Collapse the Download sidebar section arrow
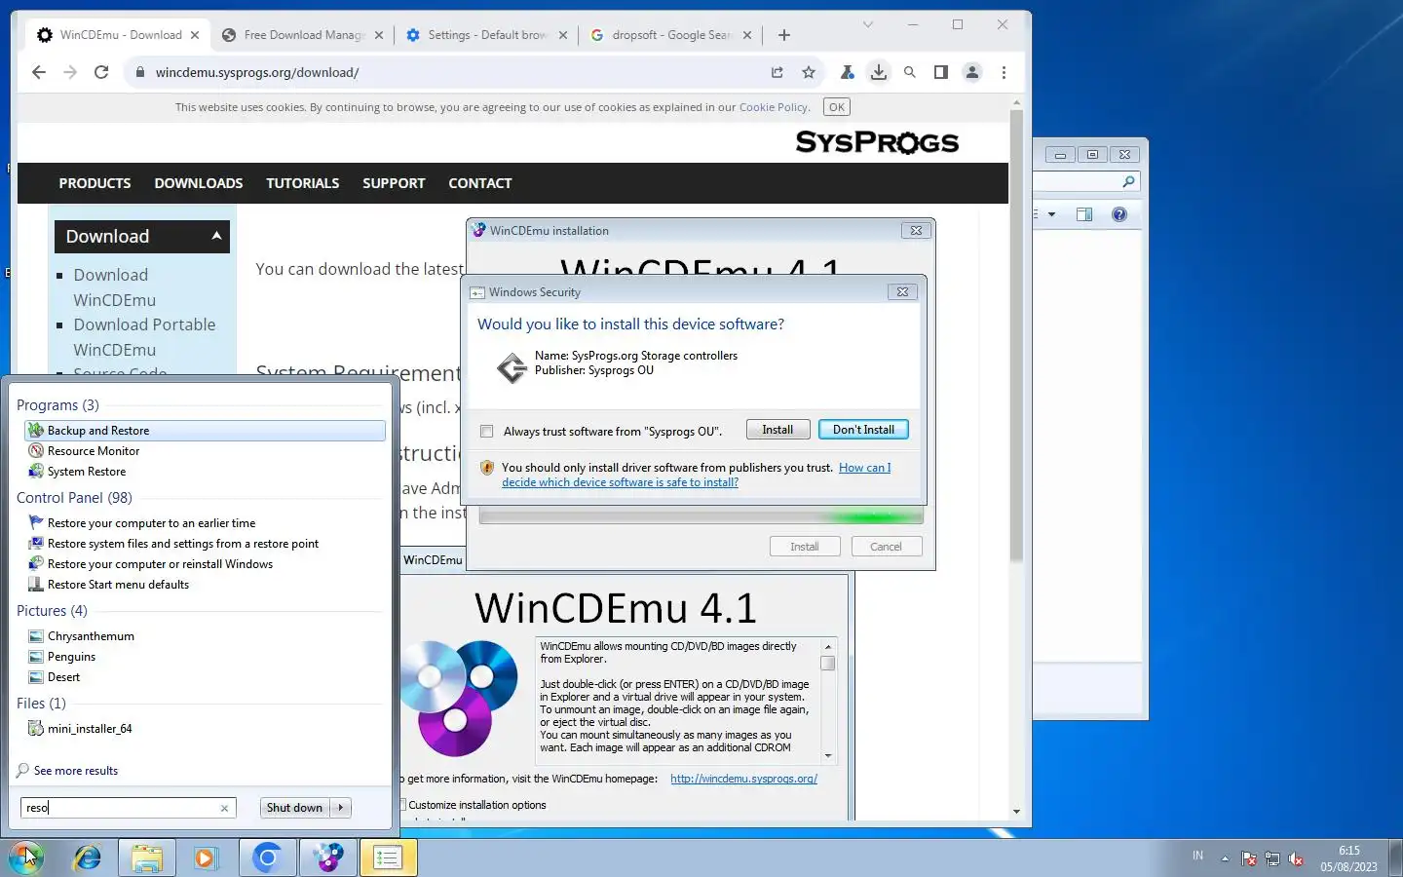Screen dimensions: 1403x877 pos(216,236)
